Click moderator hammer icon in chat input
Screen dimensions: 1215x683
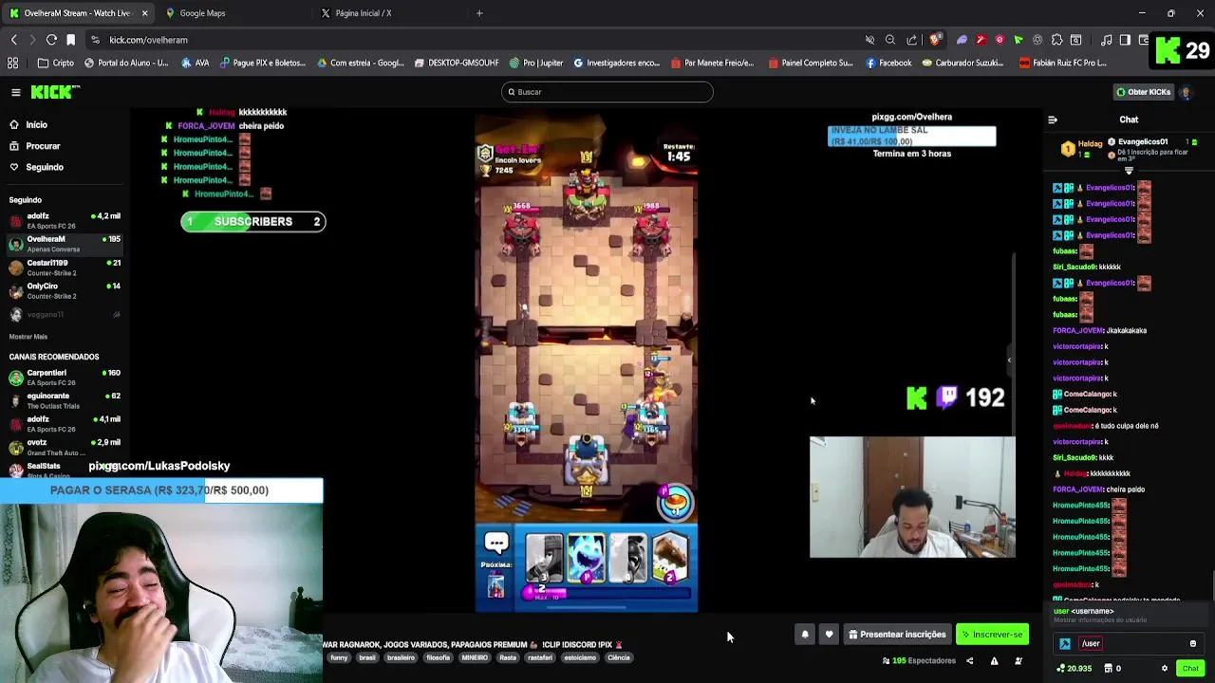pyautogui.click(x=1065, y=644)
